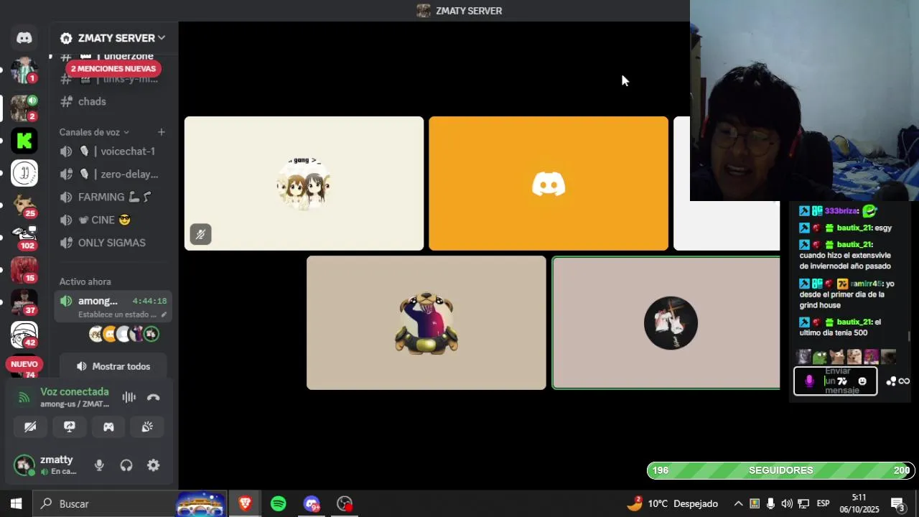The width and height of the screenshot is (919, 517).
Task: Open Windows Start menu
Action: point(16,503)
